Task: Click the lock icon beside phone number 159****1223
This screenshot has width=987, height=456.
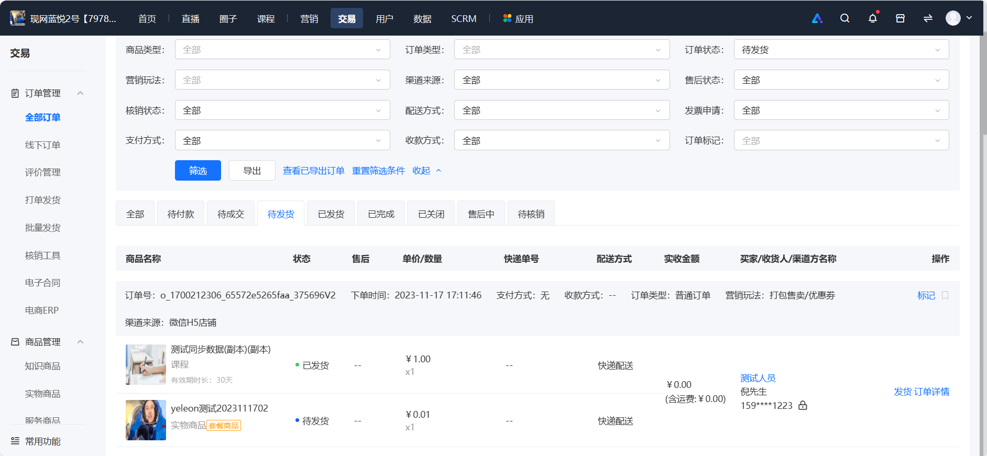Action: tap(803, 405)
